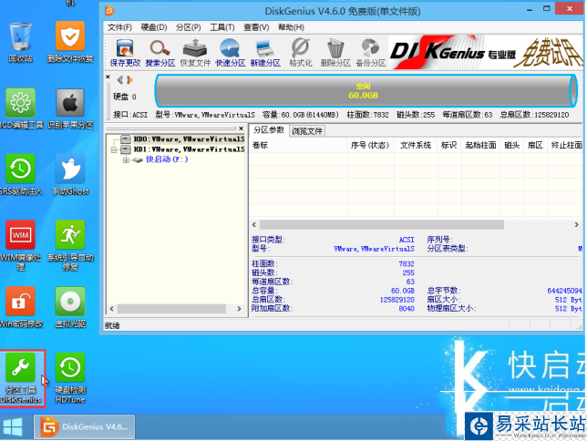Image resolution: width=587 pixels, height=441 pixels.
Task: Click the 起始柱面 column header
Action: click(480, 145)
